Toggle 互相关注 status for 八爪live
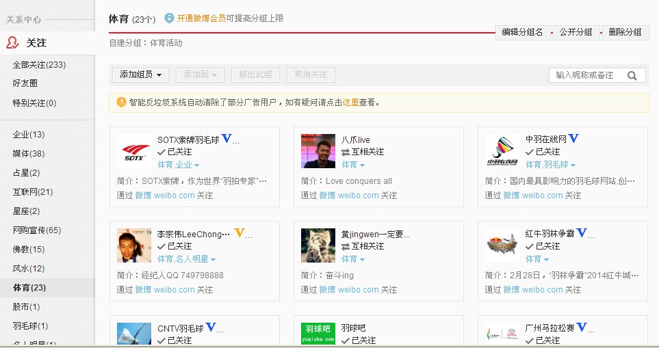This screenshot has width=659, height=348. pyautogui.click(x=363, y=152)
